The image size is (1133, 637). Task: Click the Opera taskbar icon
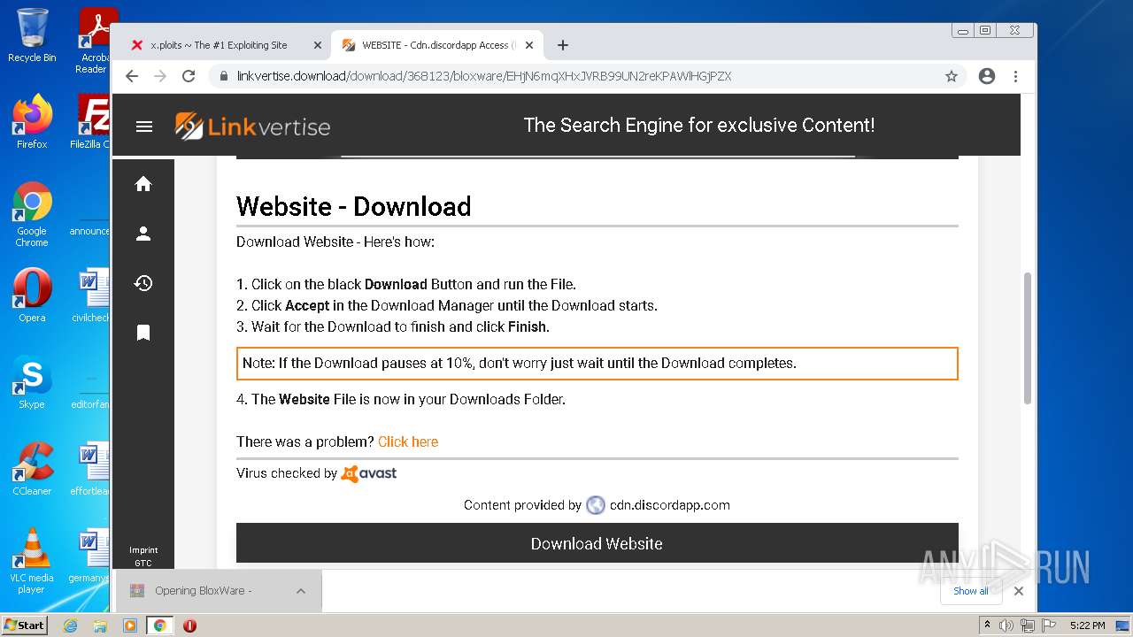[189, 625]
